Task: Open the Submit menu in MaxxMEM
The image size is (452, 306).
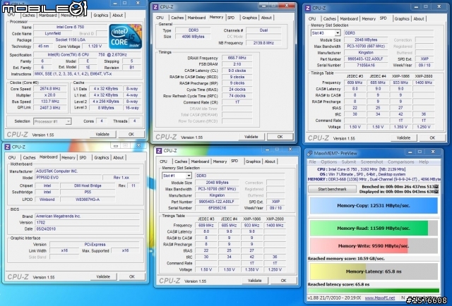Action: (349, 161)
